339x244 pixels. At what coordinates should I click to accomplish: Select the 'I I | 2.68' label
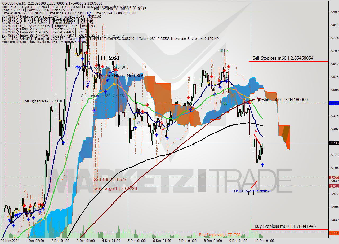click(110, 58)
